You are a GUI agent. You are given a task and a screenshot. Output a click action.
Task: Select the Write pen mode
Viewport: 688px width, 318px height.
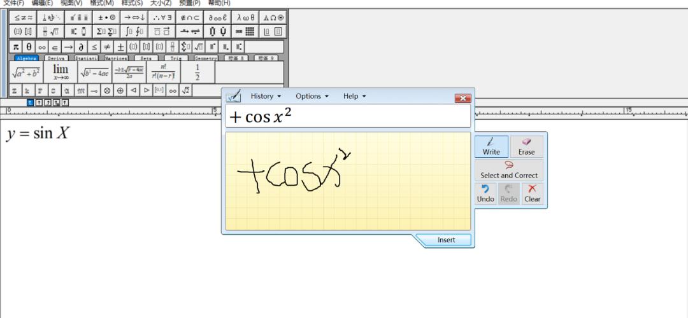491,146
